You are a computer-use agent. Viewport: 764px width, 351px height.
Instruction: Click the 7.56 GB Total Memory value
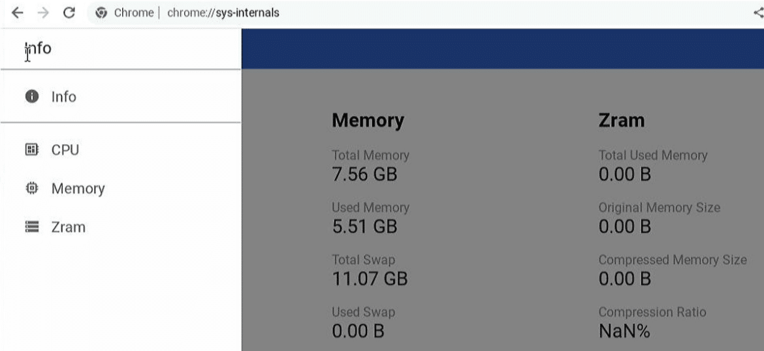pyautogui.click(x=364, y=174)
